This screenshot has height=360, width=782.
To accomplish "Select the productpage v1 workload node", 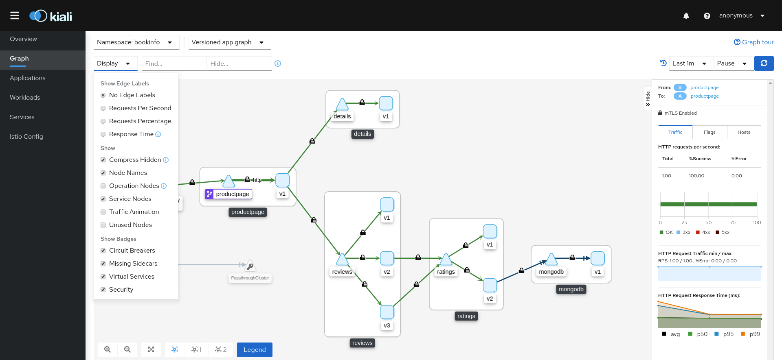I will coord(282,180).
